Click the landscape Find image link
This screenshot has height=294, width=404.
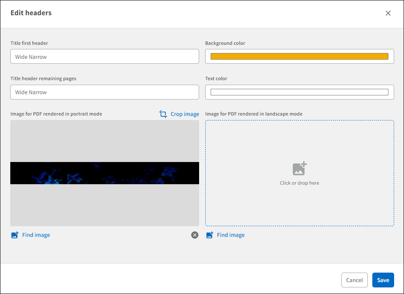(x=231, y=235)
